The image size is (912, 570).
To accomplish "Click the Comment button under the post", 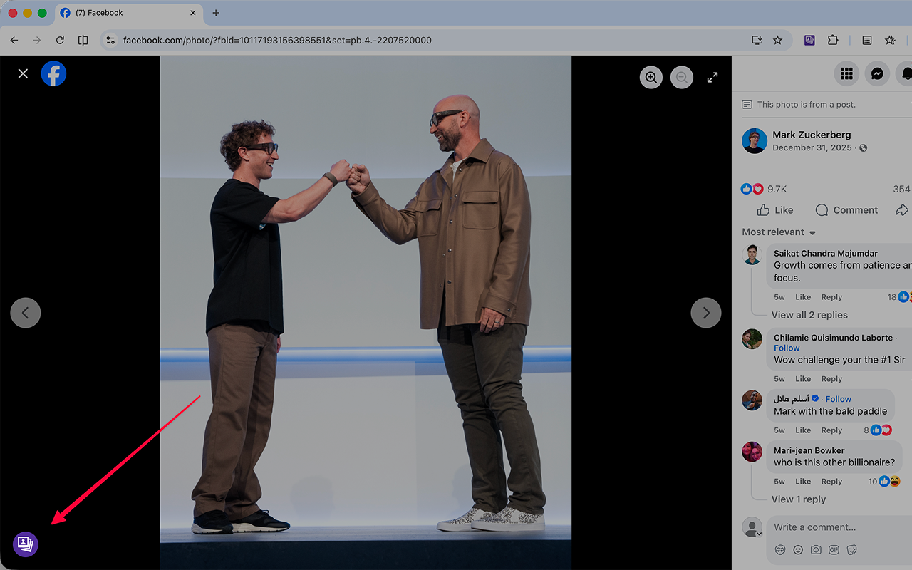I will point(846,210).
